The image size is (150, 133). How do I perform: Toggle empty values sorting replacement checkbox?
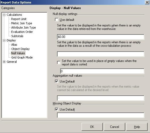click(59, 62)
